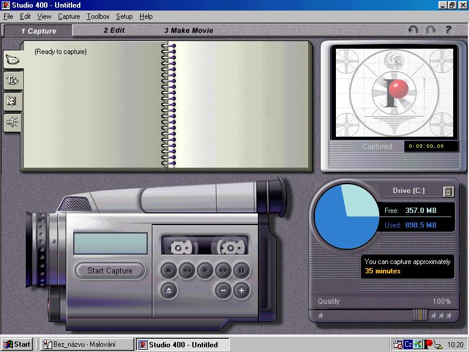
Task: Click the "Quality" label
Action: point(329,302)
